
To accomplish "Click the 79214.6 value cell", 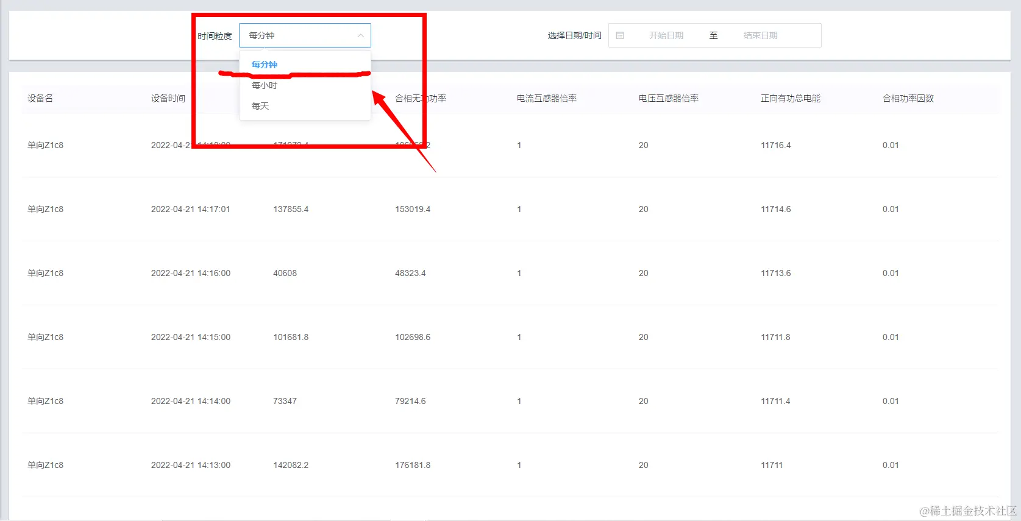I will coord(410,401).
